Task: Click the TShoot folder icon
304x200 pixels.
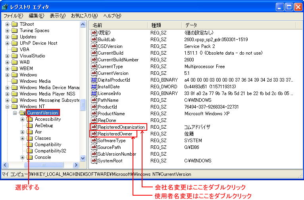Action: point(15,24)
